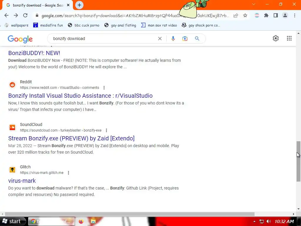Open more options for the Reddit result
The width and height of the screenshot is (301, 226).
click(104, 88)
